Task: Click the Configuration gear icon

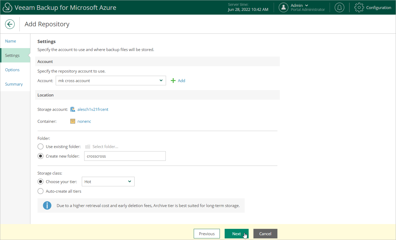Action: [x=359, y=7]
